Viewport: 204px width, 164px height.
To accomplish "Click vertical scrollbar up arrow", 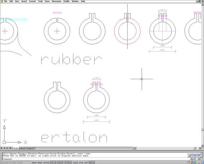I will [x=203, y=4].
